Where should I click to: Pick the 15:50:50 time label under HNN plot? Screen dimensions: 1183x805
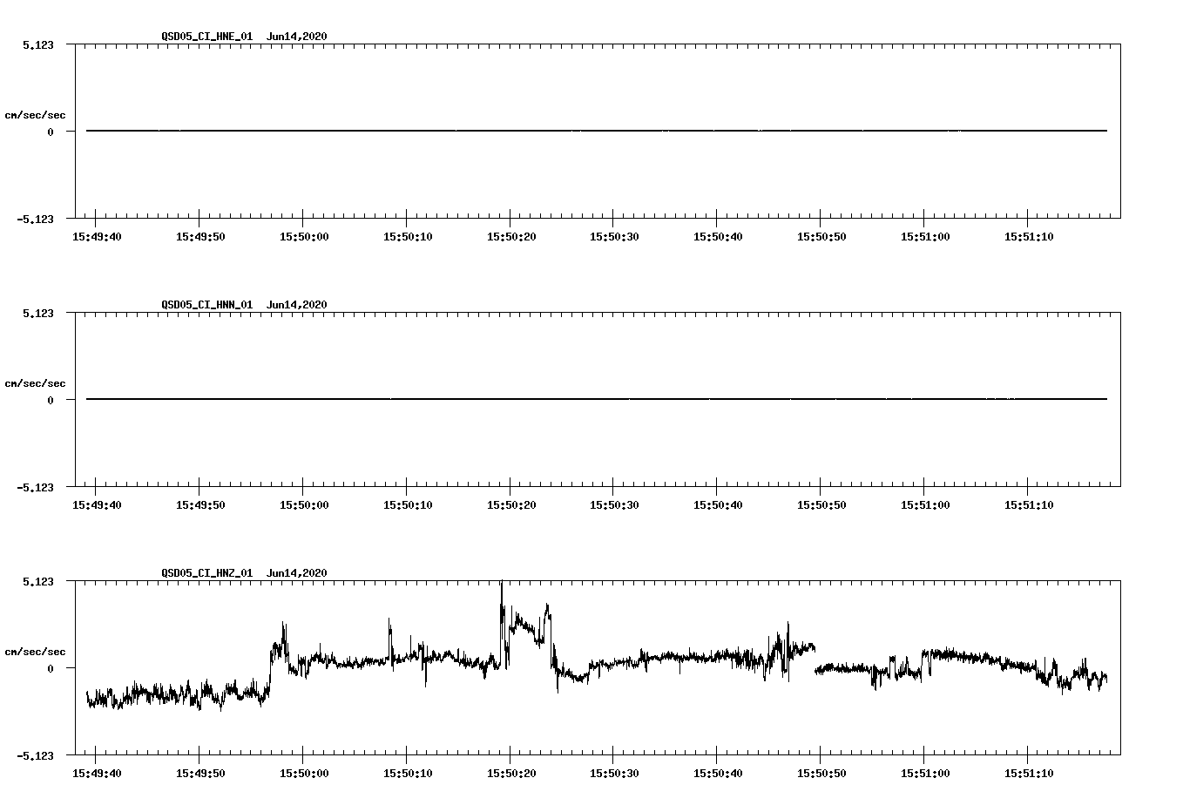coord(821,504)
